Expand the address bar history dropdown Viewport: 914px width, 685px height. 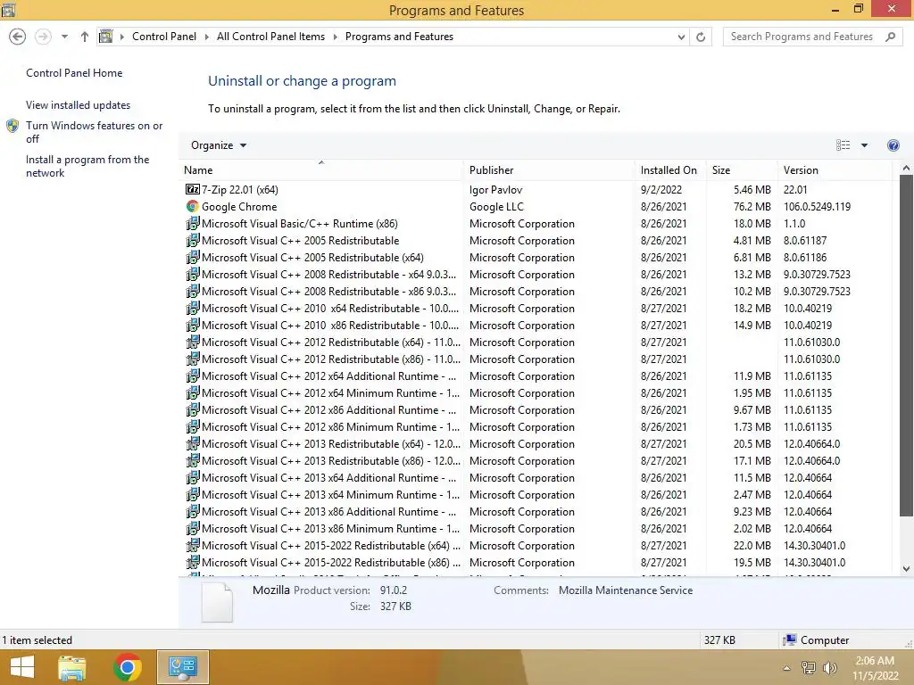tap(681, 37)
